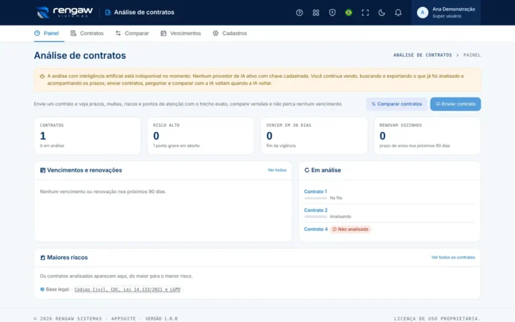Click the calendar icon by Vencimentos e renovações
The image size is (515, 322).
coord(43,170)
